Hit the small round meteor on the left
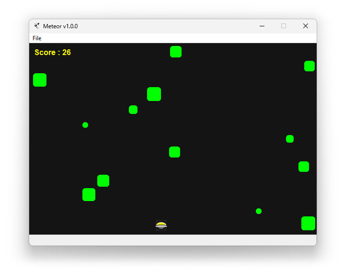 coord(85,125)
